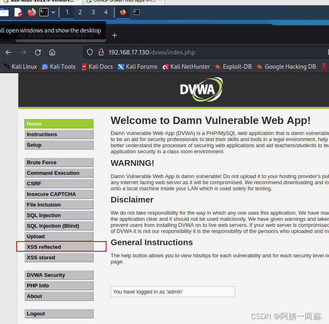Open the Kali Forums bookmark
The height and width of the screenshot is (324, 329).
click(137, 67)
